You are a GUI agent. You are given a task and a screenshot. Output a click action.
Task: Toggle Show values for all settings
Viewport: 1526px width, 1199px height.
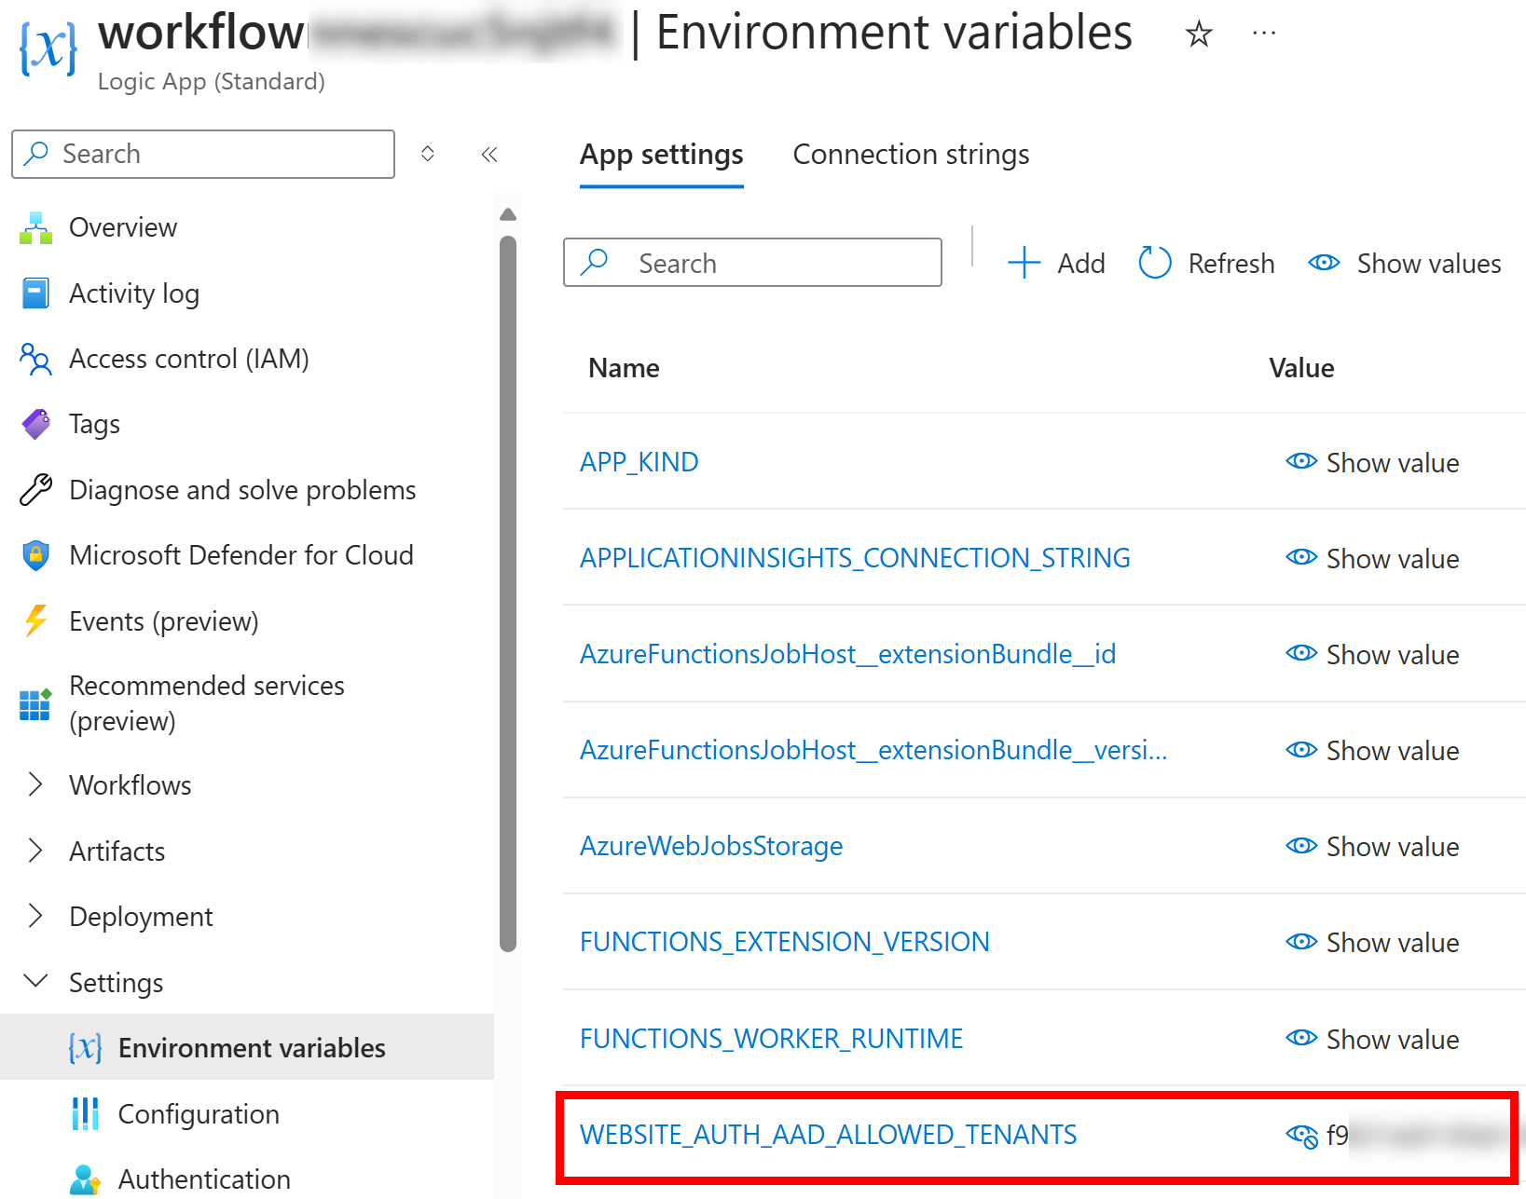[1404, 264]
